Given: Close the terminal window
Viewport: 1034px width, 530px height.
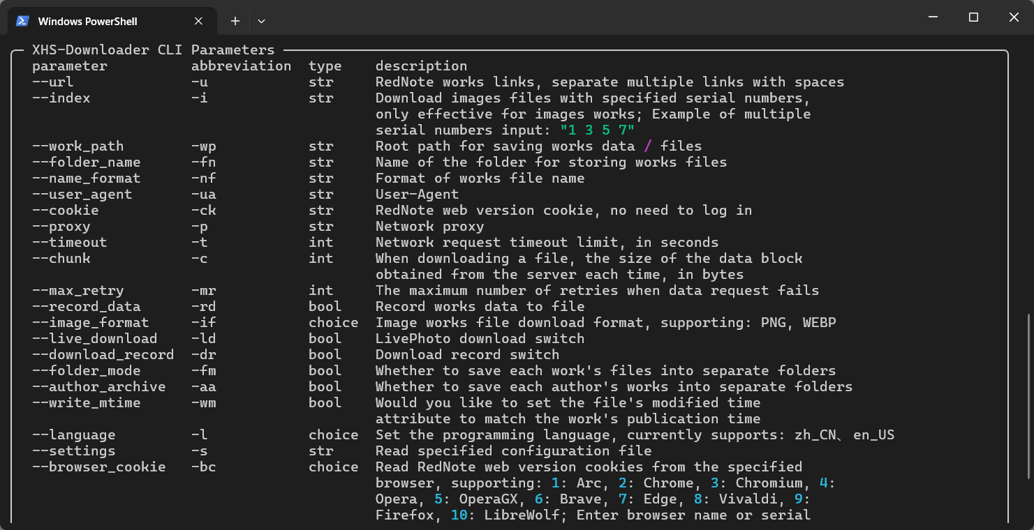Looking at the screenshot, I should (x=1014, y=17).
